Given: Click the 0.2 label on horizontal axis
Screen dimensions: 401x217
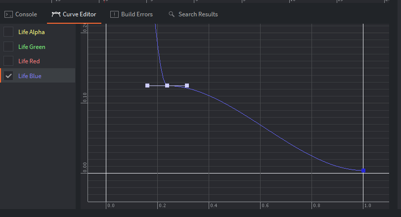Looking at the screenshot, I should (162, 206).
